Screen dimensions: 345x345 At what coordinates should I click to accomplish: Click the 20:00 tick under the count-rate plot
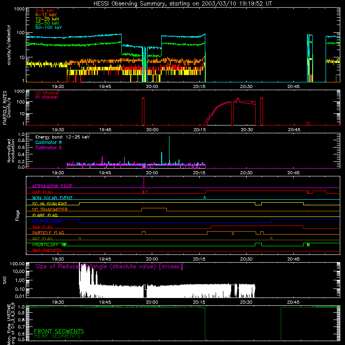click(152, 87)
